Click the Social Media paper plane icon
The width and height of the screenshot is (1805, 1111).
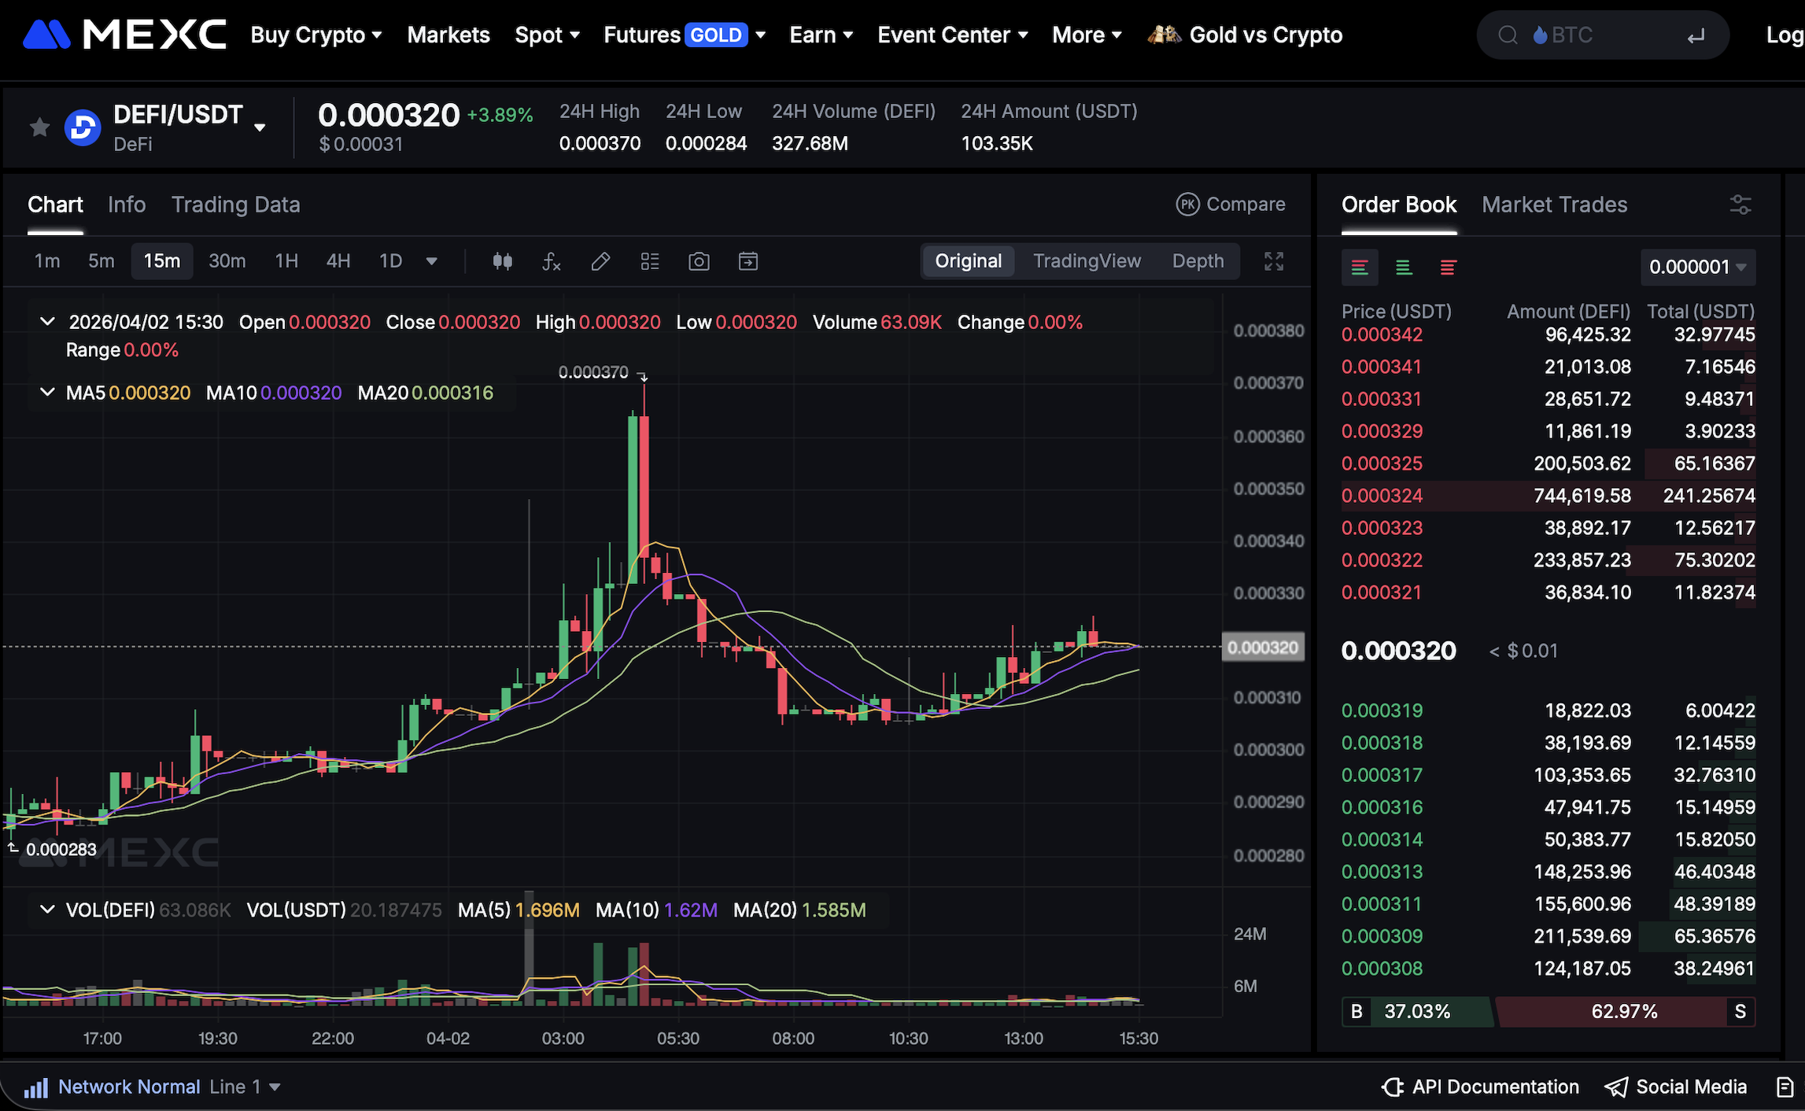pyautogui.click(x=1616, y=1087)
